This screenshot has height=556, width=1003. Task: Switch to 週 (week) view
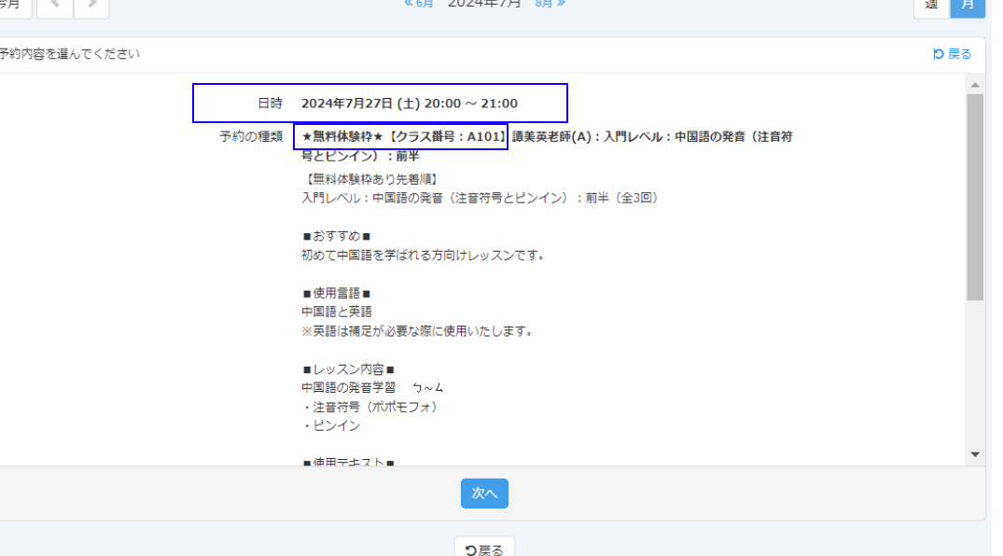pos(930,5)
